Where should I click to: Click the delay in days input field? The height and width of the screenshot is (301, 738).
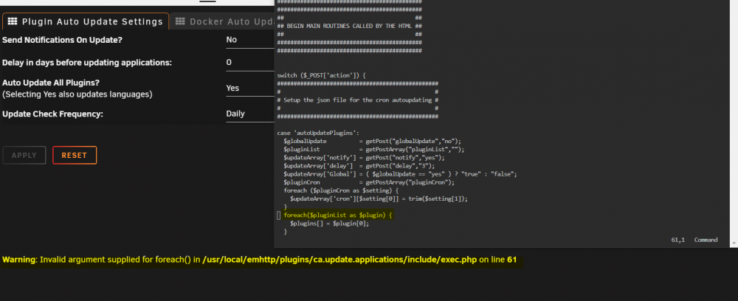tap(250, 63)
